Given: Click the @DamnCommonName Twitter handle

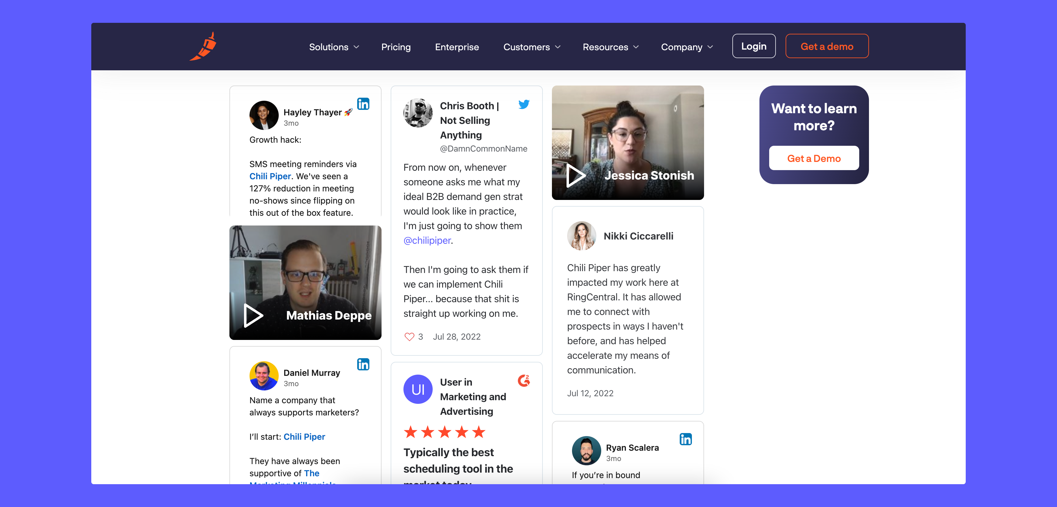Looking at the screenshot, I should pos(483,149).
